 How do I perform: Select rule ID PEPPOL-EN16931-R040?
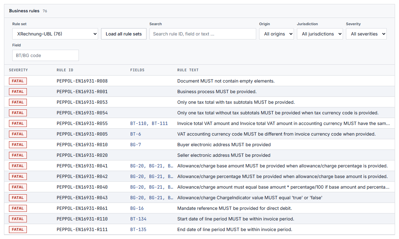[x=82, y=187]
